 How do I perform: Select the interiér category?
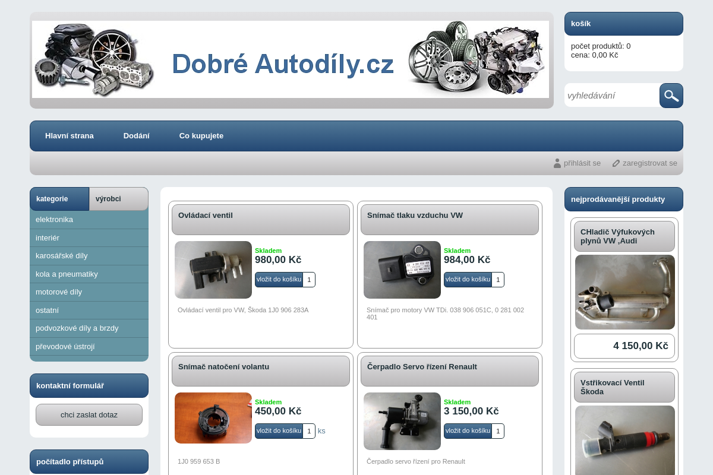[89, 238]
